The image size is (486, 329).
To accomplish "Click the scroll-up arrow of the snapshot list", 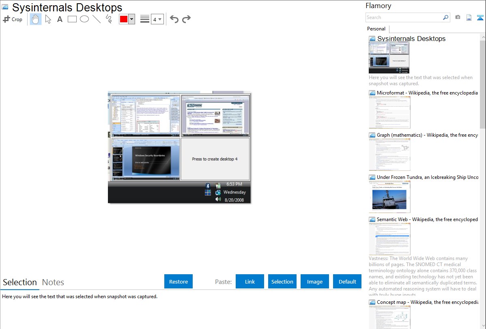I will click(483, 37).
